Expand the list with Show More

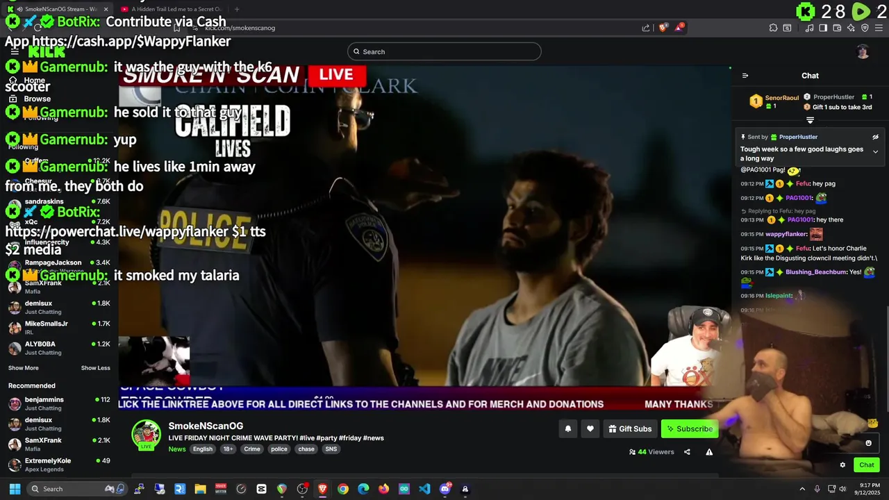coord(24,368)
